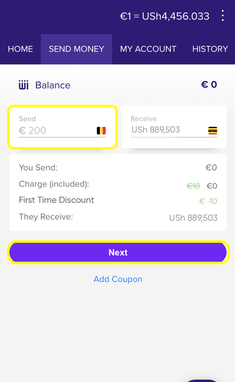Open the three-dot overflow menu
The width and height of the screenshot is (235, 382).
tap(222, 16)
